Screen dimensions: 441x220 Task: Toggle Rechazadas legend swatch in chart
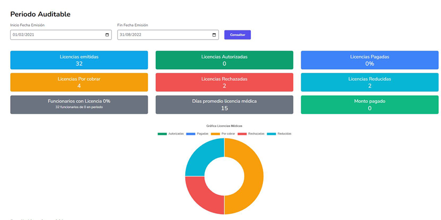coord(242,134)
